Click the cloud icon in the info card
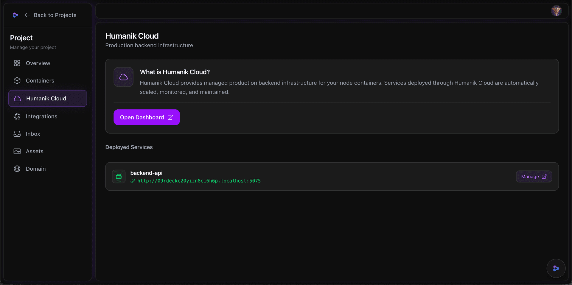Viewport: 572px width, 285px height. tap(123, 77)
